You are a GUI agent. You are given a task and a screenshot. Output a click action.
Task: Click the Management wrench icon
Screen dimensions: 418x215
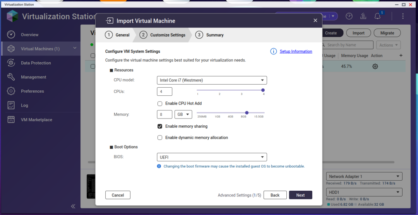pos(11,77)
